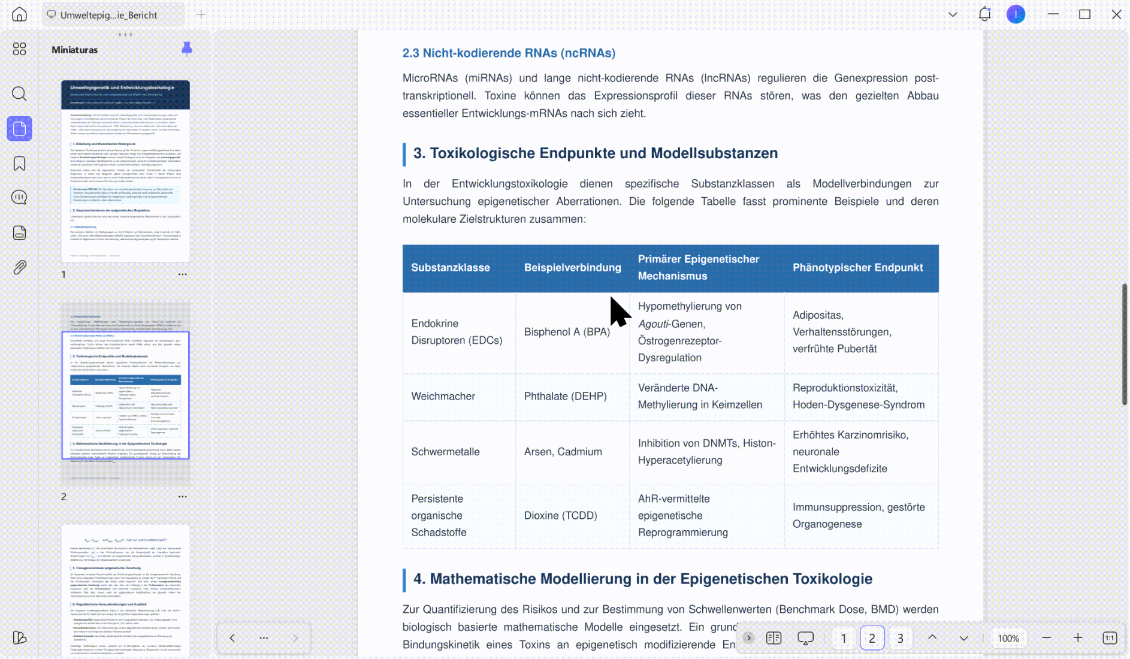1130x659 pixels.
Task: Click the vertical document scrollbar
Action: click(x=1124, y=344)
